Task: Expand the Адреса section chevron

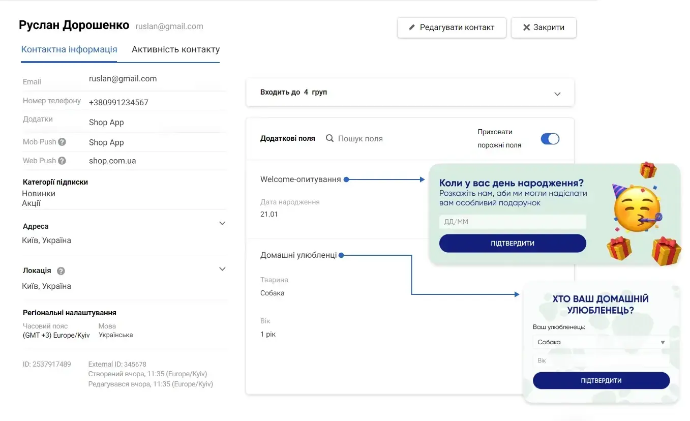Action: click(222, 223)
